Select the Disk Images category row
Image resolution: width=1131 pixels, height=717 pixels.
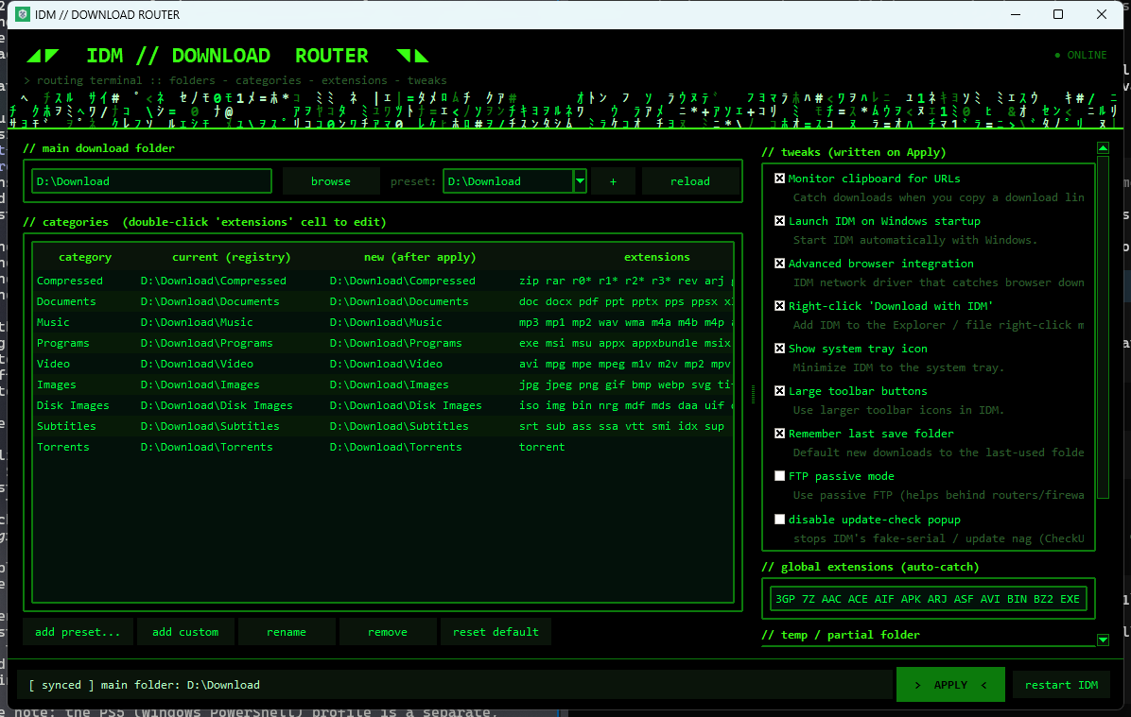383,405
